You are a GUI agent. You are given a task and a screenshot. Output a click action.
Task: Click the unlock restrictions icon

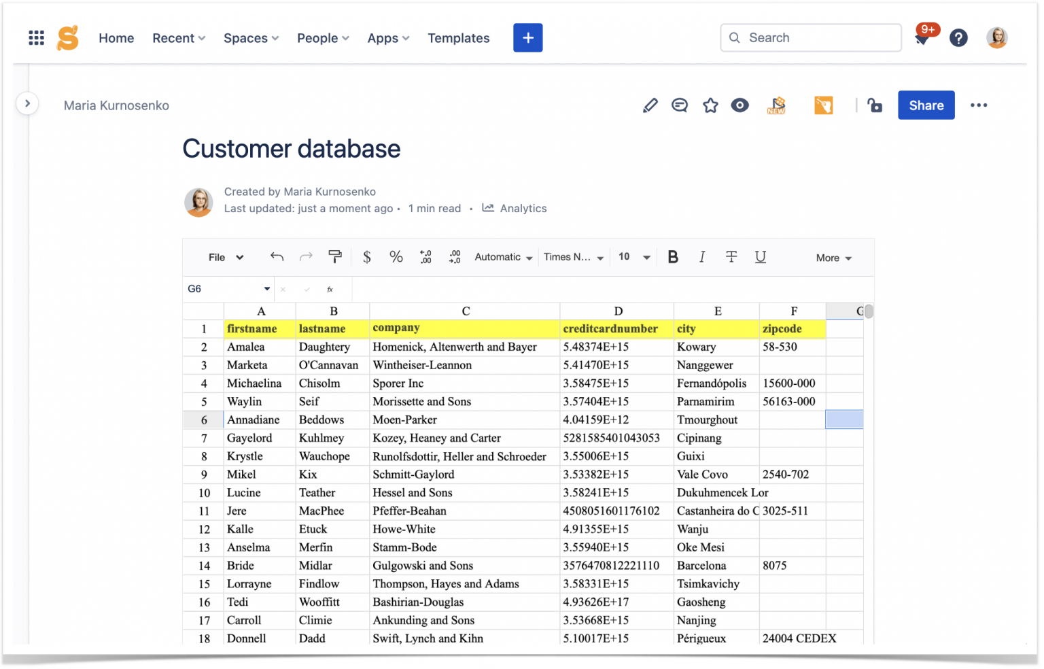pos(875,105)
